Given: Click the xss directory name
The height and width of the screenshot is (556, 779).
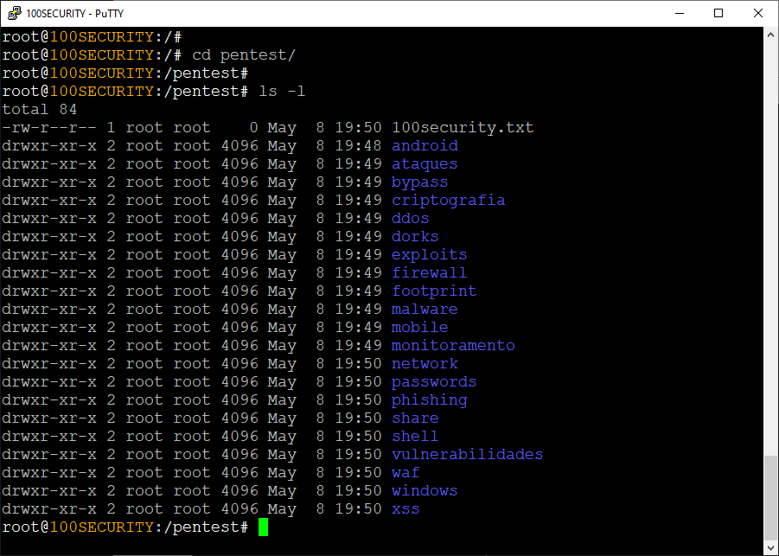Looking at the screenshot, I should pos(405,508).
